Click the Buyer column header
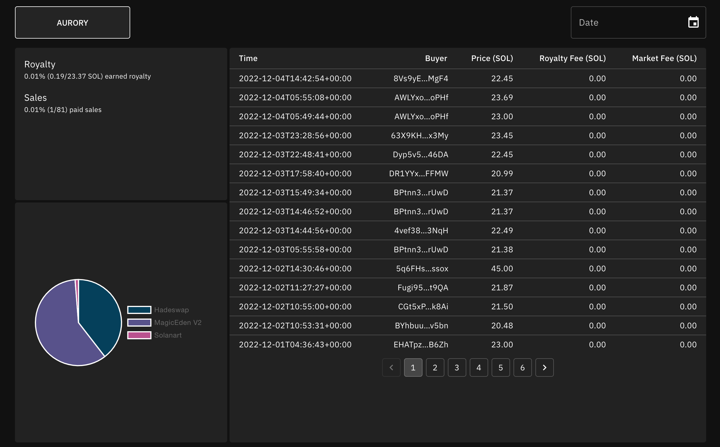Viewport: 720px width, 447px height. (x=436, y=58)
